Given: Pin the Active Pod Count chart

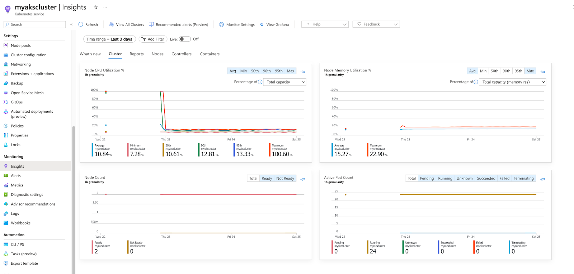Looking at the screenshot, I should [542, 179].
